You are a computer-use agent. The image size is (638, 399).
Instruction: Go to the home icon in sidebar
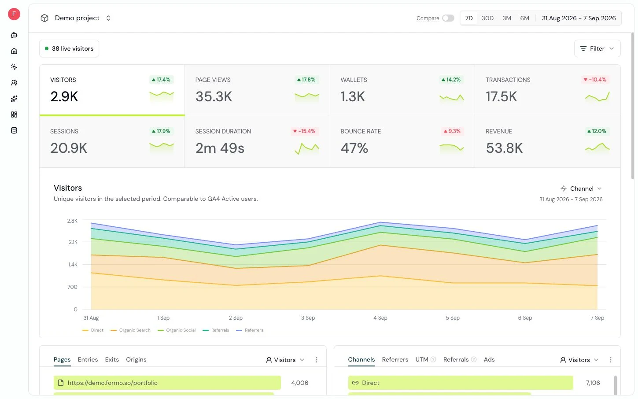[14, 51]
